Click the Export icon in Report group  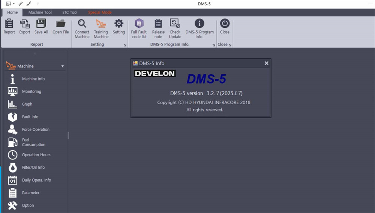click(25, 24)
